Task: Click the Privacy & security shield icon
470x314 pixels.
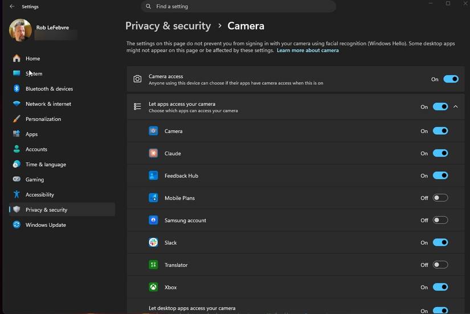Action: tap(17, 209)
